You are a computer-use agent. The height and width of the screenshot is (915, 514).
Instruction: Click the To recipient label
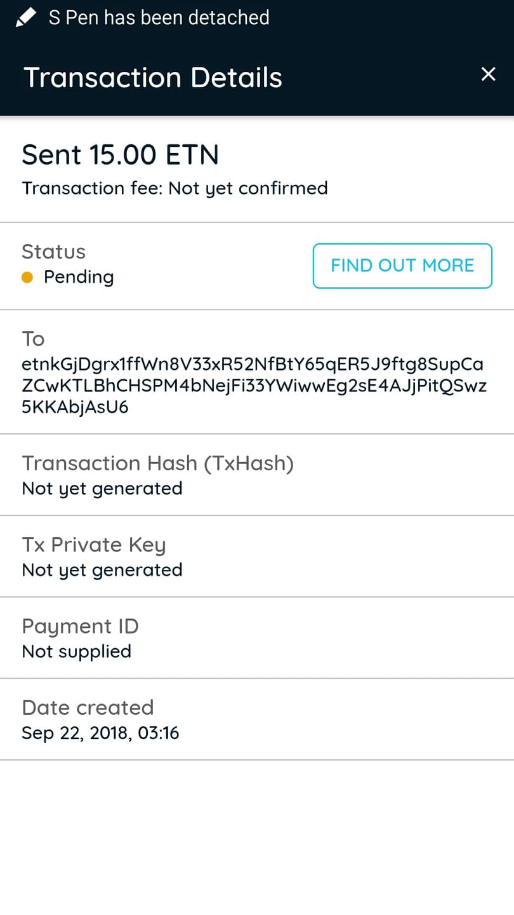point(33,339)
